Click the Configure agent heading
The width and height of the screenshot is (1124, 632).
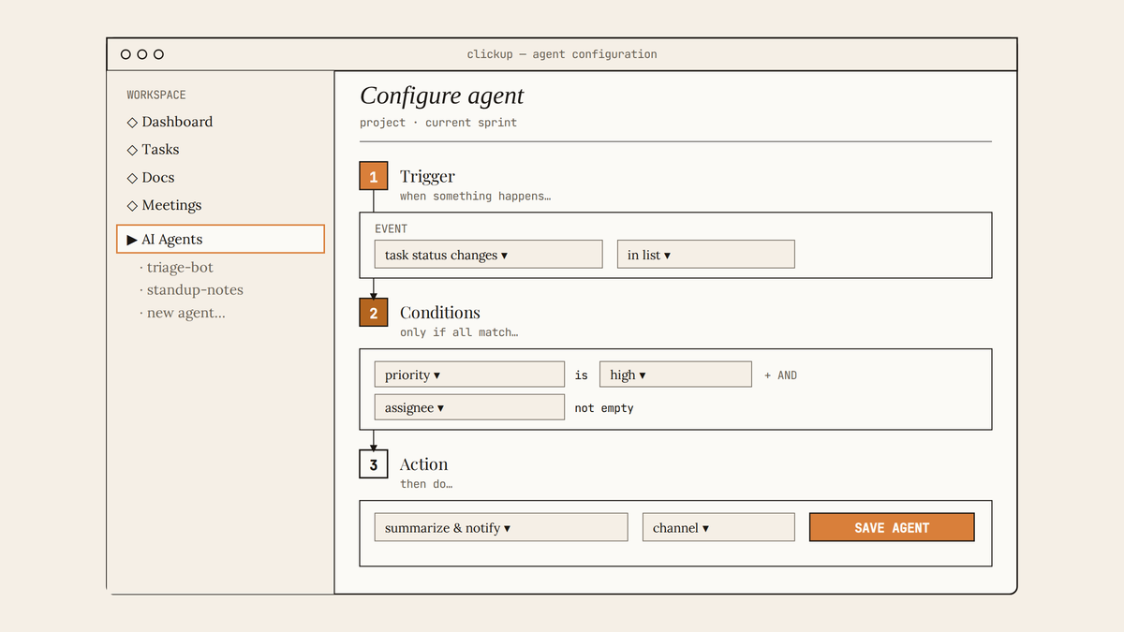coord(442,96)
